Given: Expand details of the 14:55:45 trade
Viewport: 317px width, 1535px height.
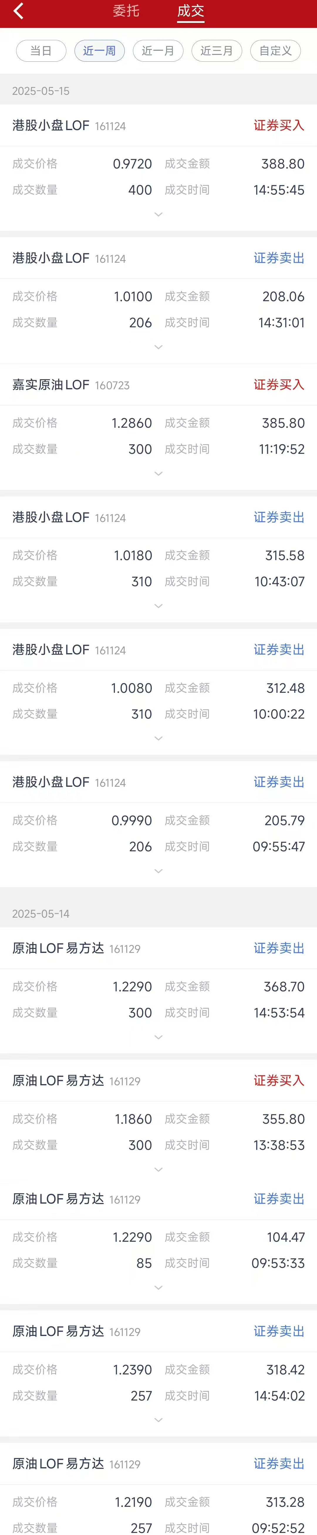Looking at the screenshot, I should pos(158,215).
